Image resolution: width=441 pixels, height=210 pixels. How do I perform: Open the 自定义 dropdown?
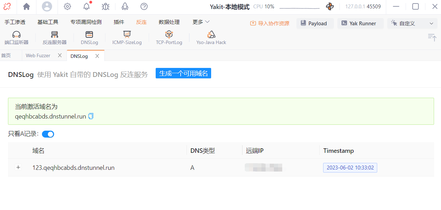(412, 24)
